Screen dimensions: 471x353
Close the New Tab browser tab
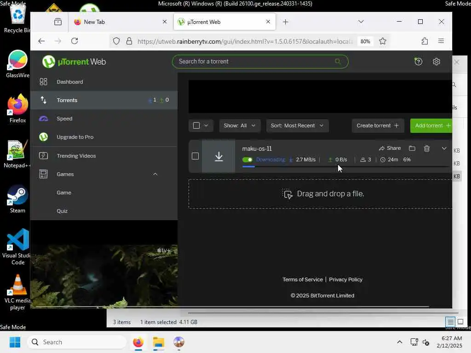[164, 22]
